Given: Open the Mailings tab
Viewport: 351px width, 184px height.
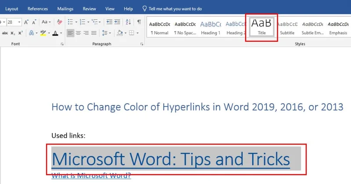Looking at the screenshot, I should click(x=65, y=9).
